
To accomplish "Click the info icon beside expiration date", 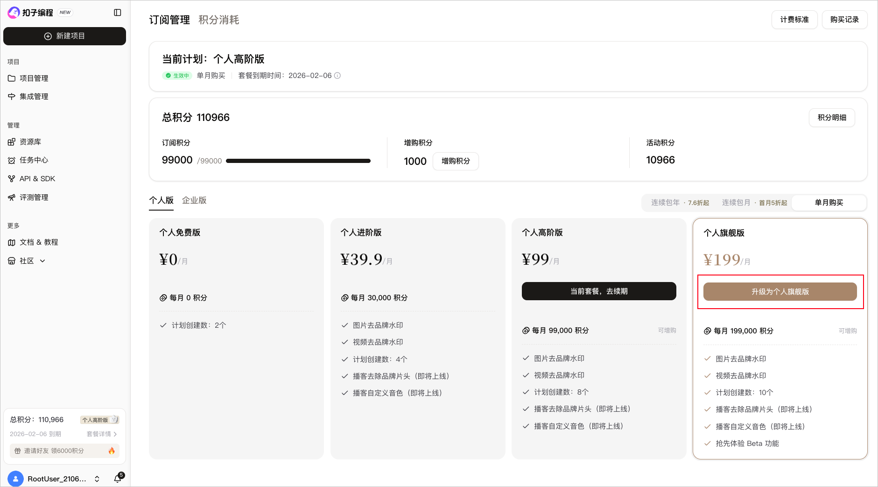I will tap(337, 76).
